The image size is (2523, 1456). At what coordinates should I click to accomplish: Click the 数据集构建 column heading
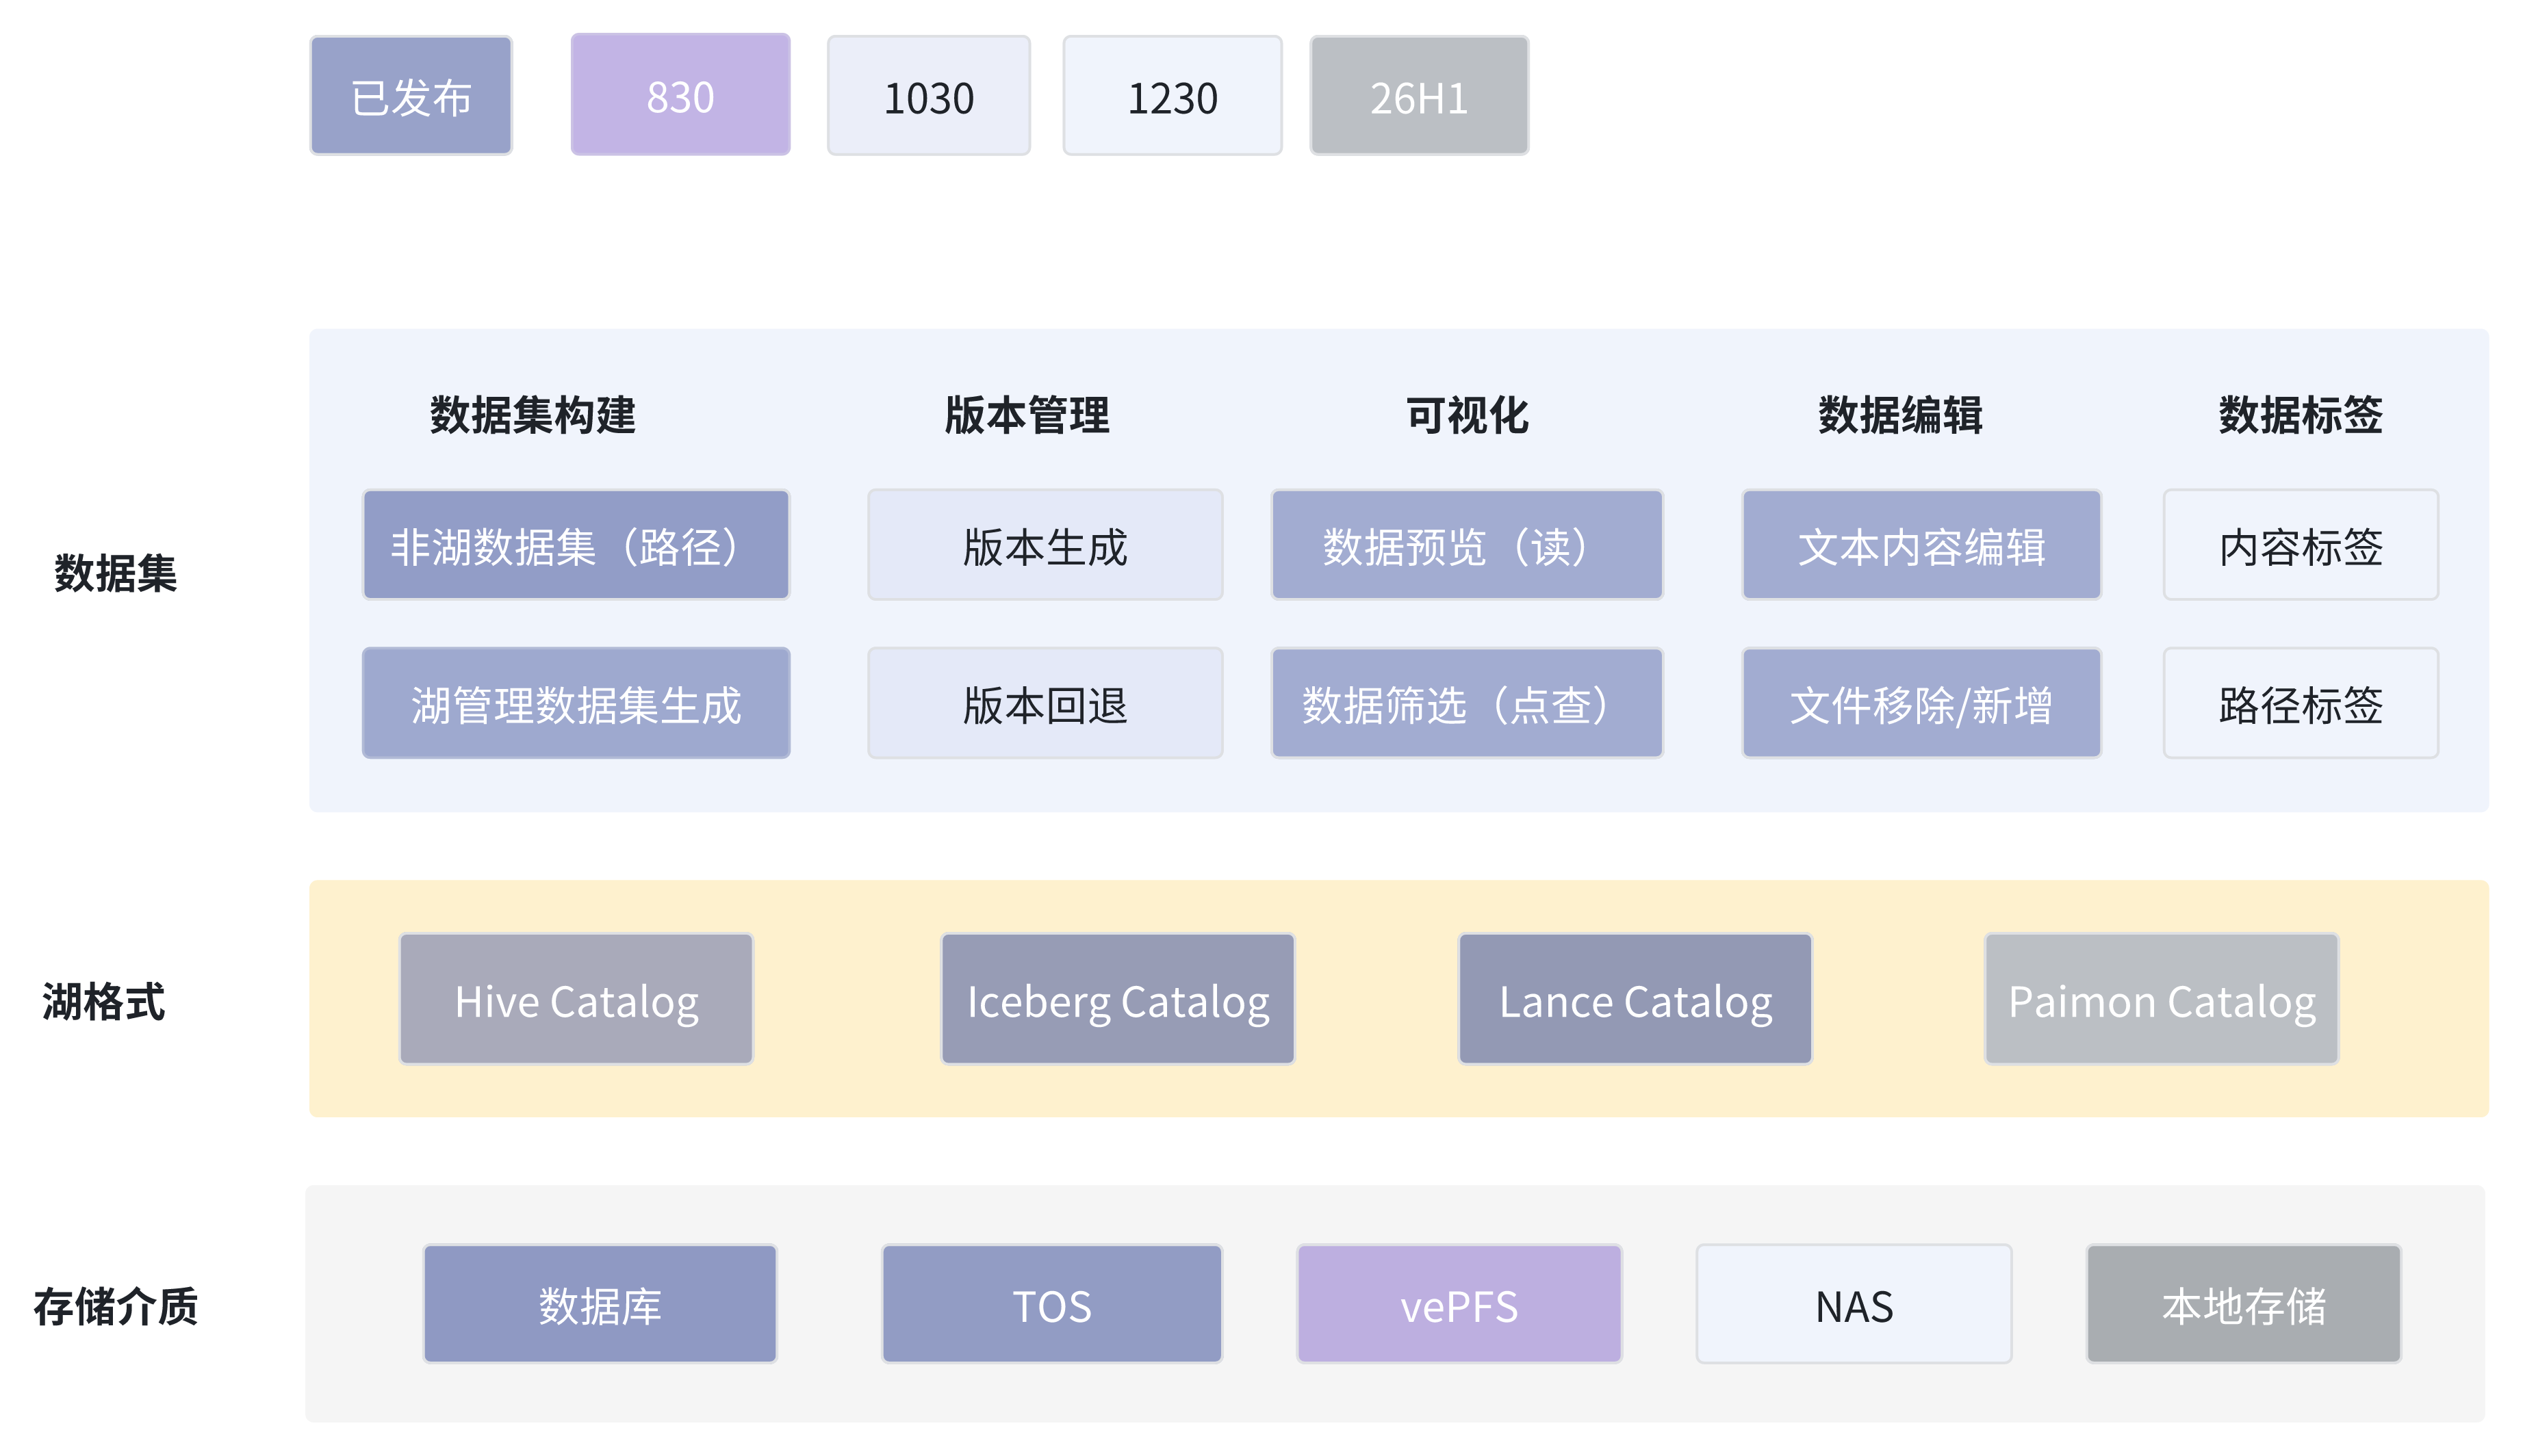pyautogui.click(x=533, y=414)
